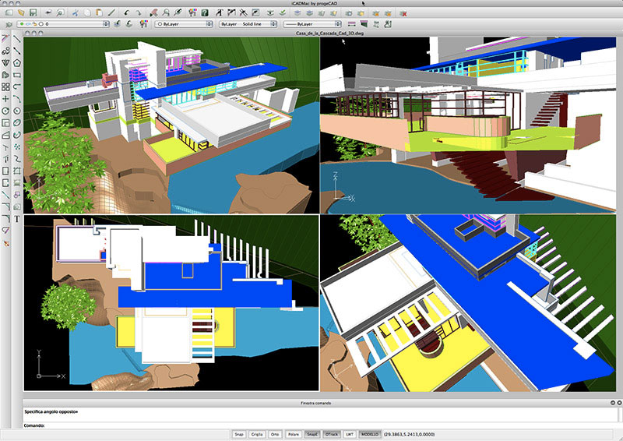This screenshot has width=623, height=441.
Task: Click the Match Properties brush icon
Action: (x=111, y=12)
